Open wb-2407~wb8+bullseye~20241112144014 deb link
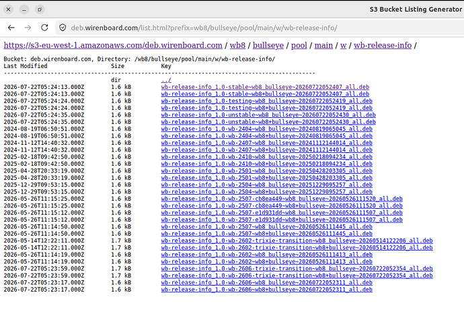Image resolution: width=464 pixels, height=322 pixels. (x=266, y=150)
